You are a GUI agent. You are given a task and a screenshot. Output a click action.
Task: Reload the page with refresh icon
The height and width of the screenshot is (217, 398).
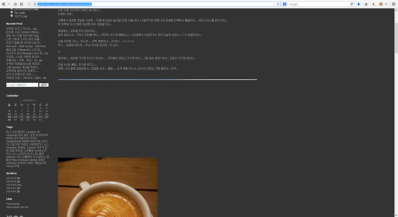[x=278, y=4]
